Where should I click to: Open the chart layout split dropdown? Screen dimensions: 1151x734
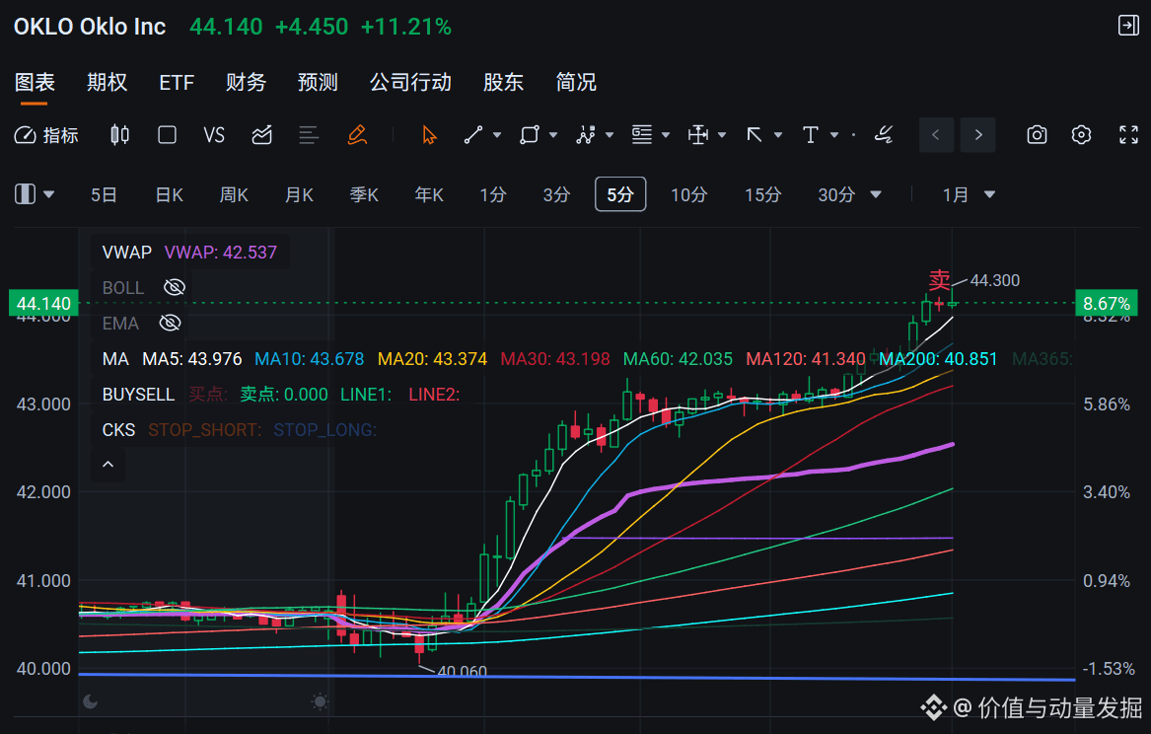[x=35, y=194]
